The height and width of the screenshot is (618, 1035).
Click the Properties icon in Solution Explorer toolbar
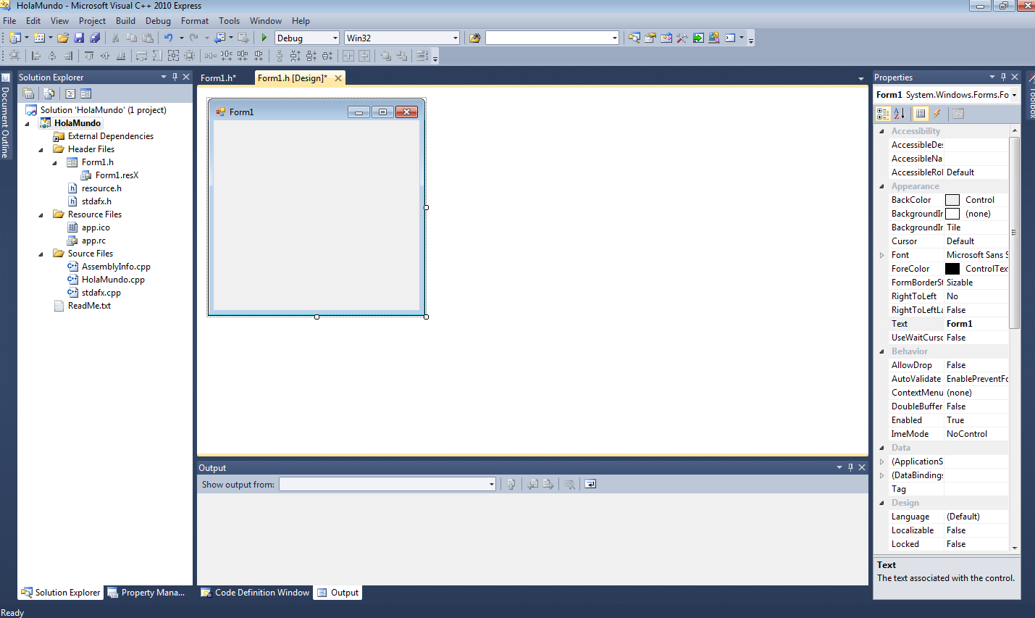(x=28, y=93)
